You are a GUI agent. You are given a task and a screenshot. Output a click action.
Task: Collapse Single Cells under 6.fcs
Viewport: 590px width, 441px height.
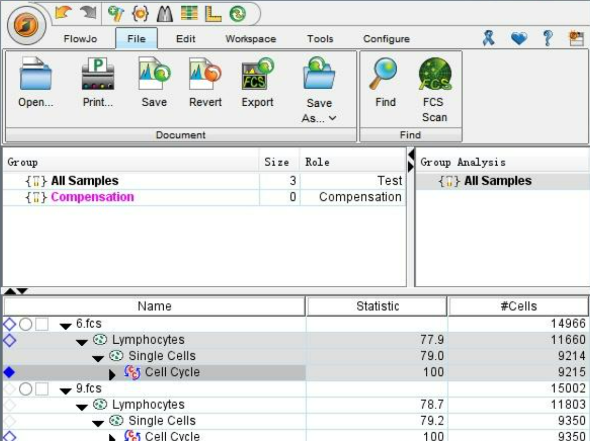pos(98,359)
